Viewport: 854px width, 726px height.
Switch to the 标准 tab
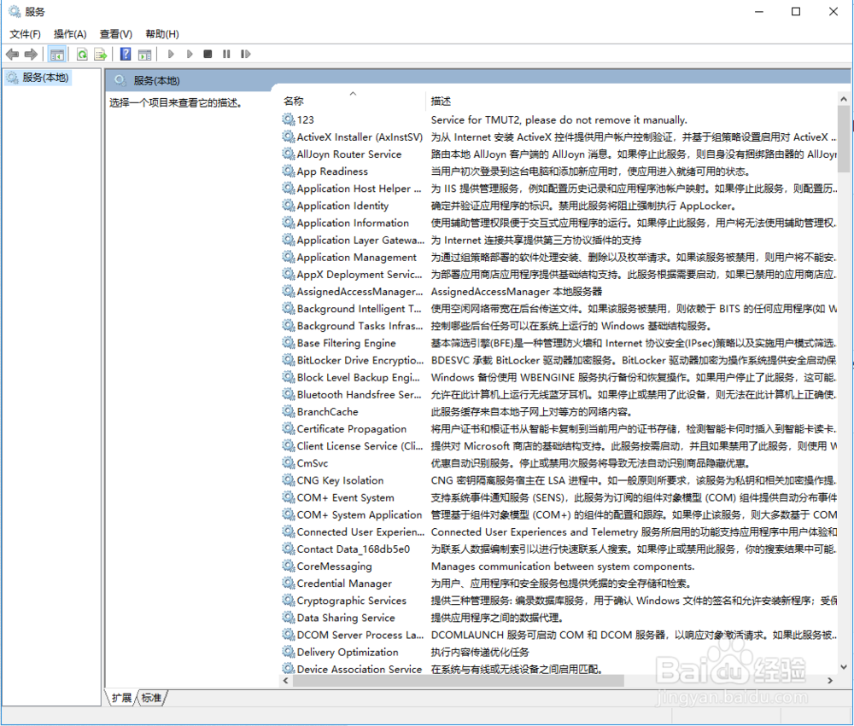coord(151,698)
